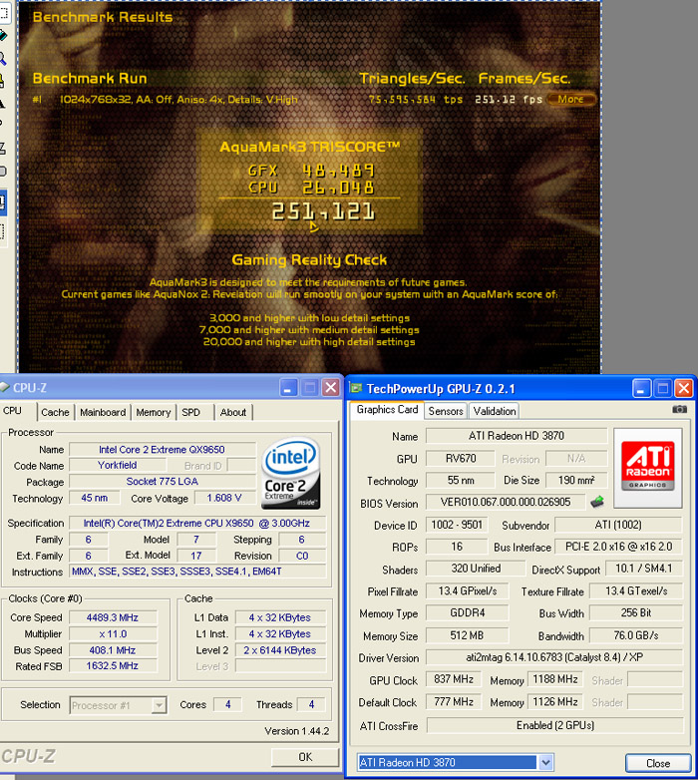Image resolution: width=698 pixels, height=780 pixels.
Task: Click the Close button in GPU-Z
Action: (x=658, y=763)
